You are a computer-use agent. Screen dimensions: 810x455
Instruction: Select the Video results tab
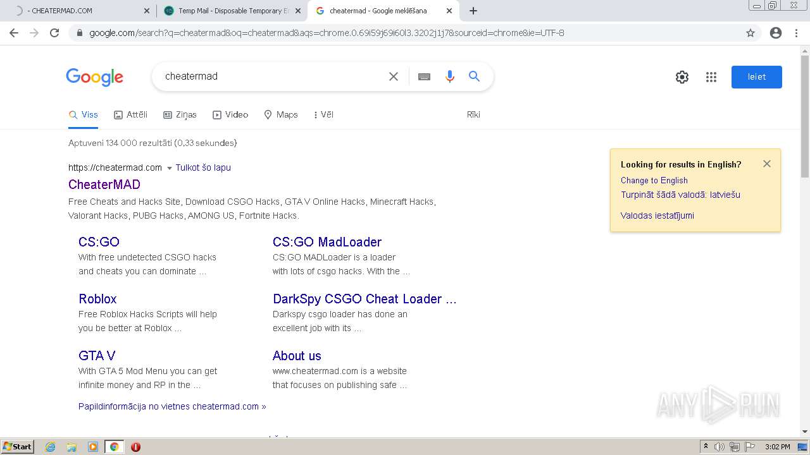(x=230, y=114)
